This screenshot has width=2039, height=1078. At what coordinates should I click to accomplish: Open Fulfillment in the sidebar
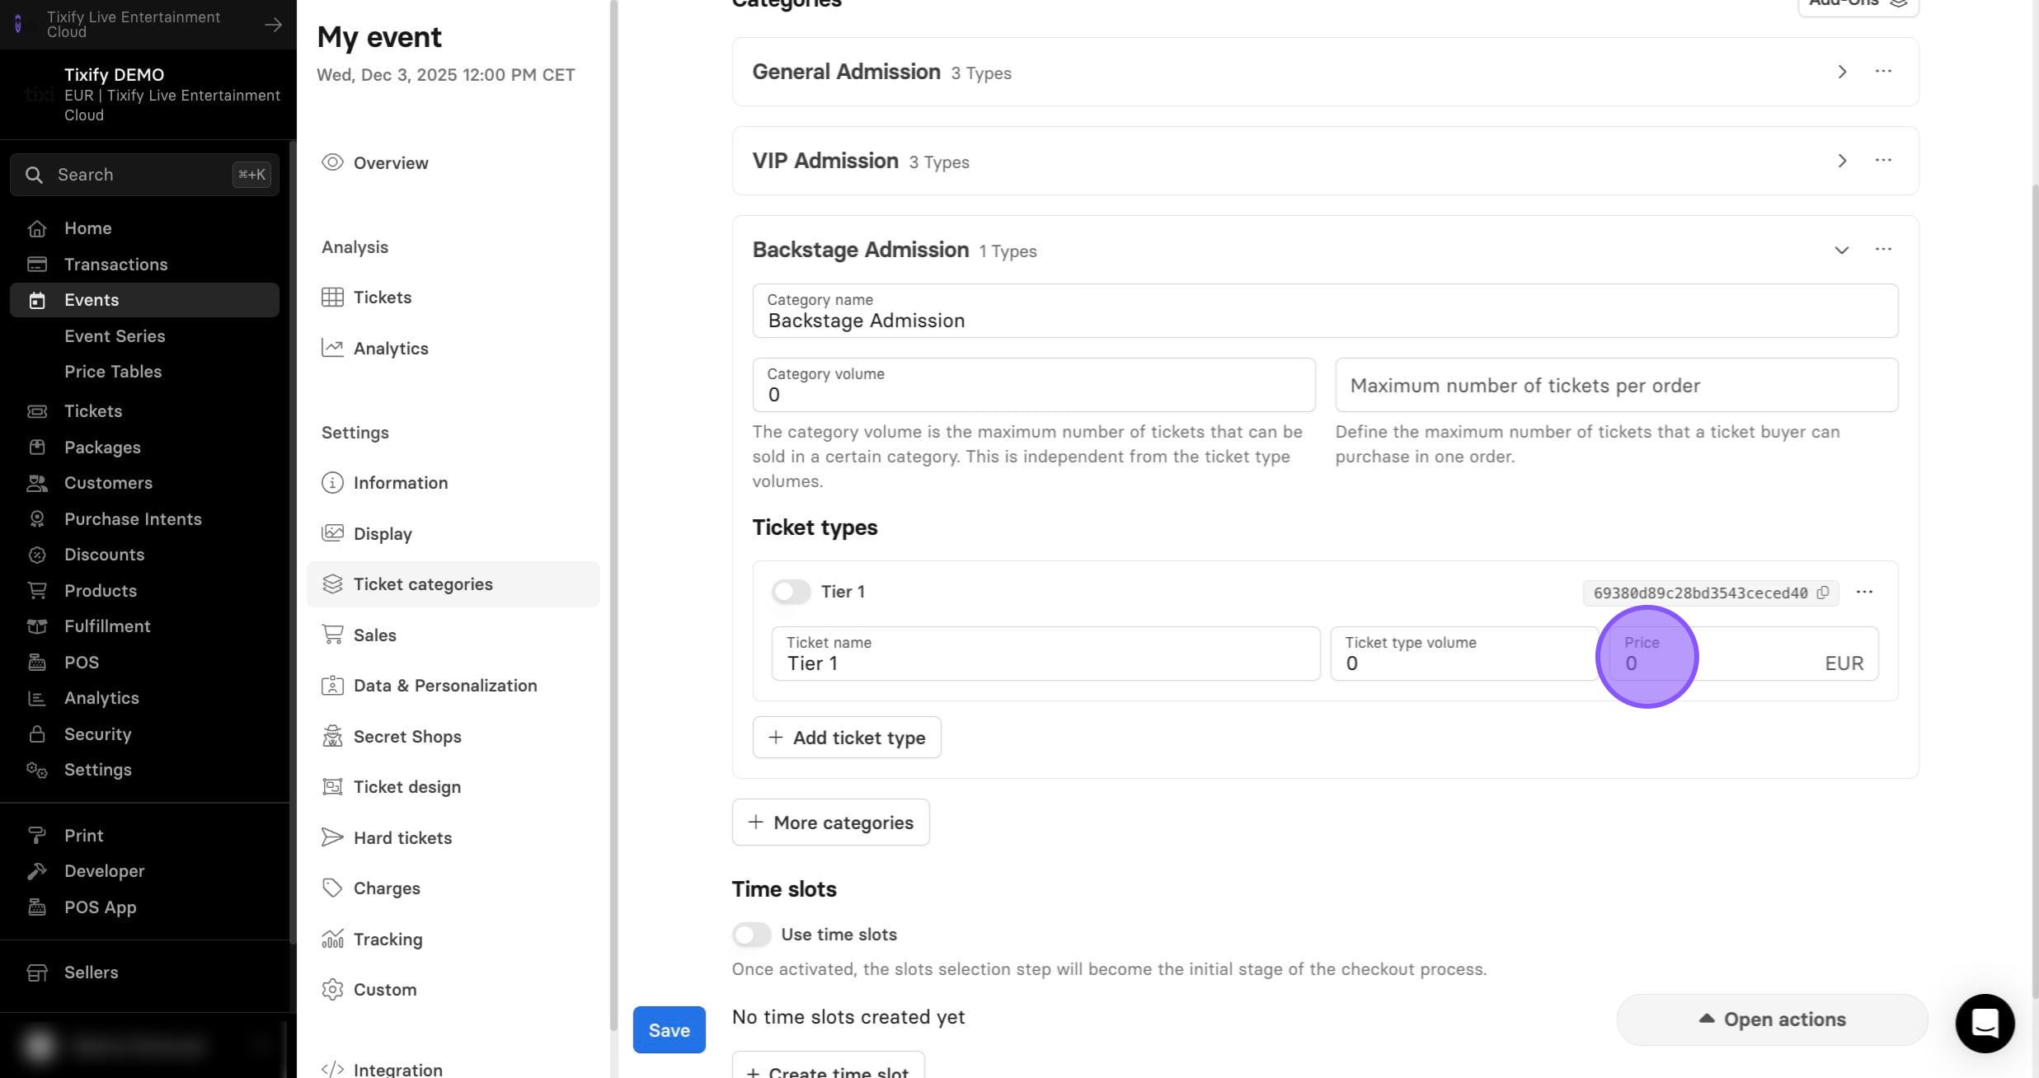[144, 626]
